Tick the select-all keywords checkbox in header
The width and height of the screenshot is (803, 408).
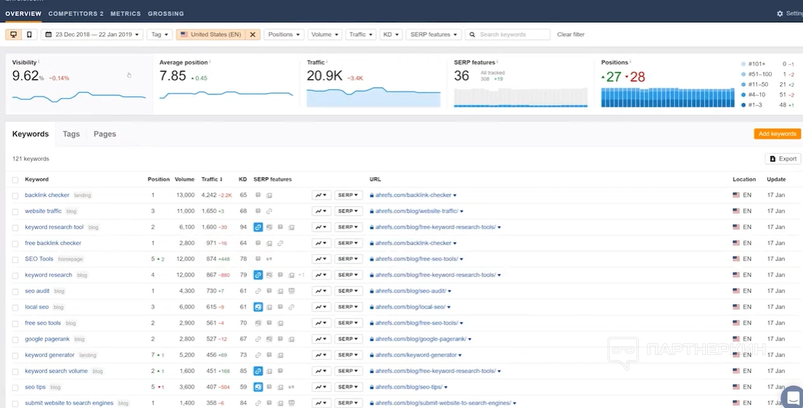click(x=15, y=179)
